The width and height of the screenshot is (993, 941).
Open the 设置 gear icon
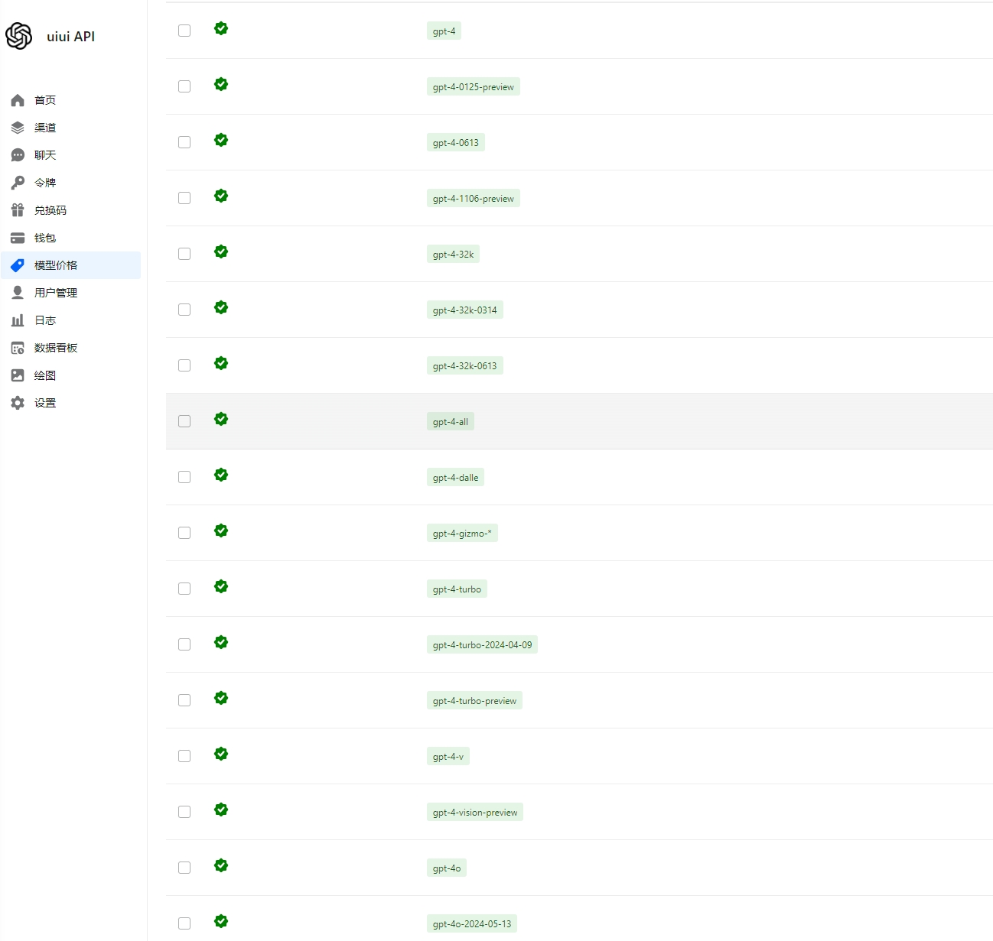[18, 403]
